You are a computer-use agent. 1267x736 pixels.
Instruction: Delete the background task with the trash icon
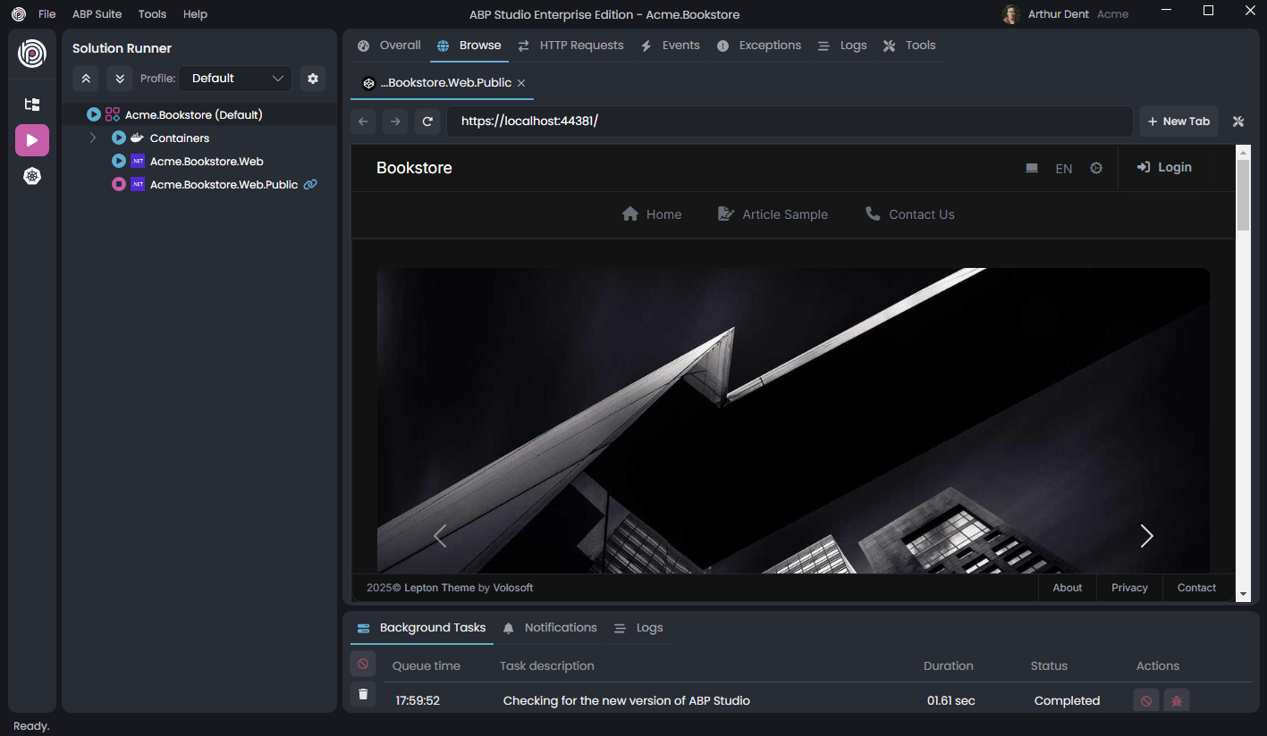[x=362, y=694]
